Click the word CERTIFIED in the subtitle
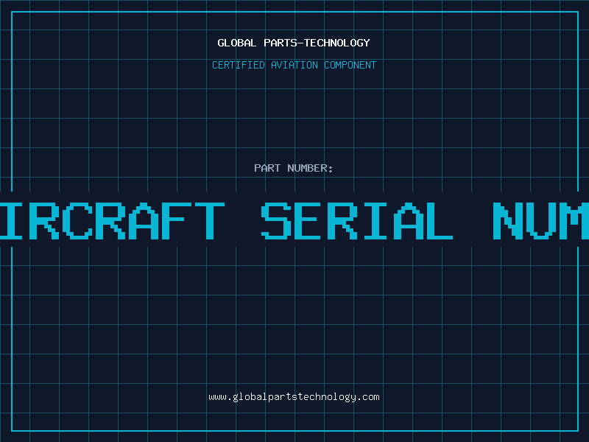Viewport: 589px width, 442px height. click(x=239, y=65)
